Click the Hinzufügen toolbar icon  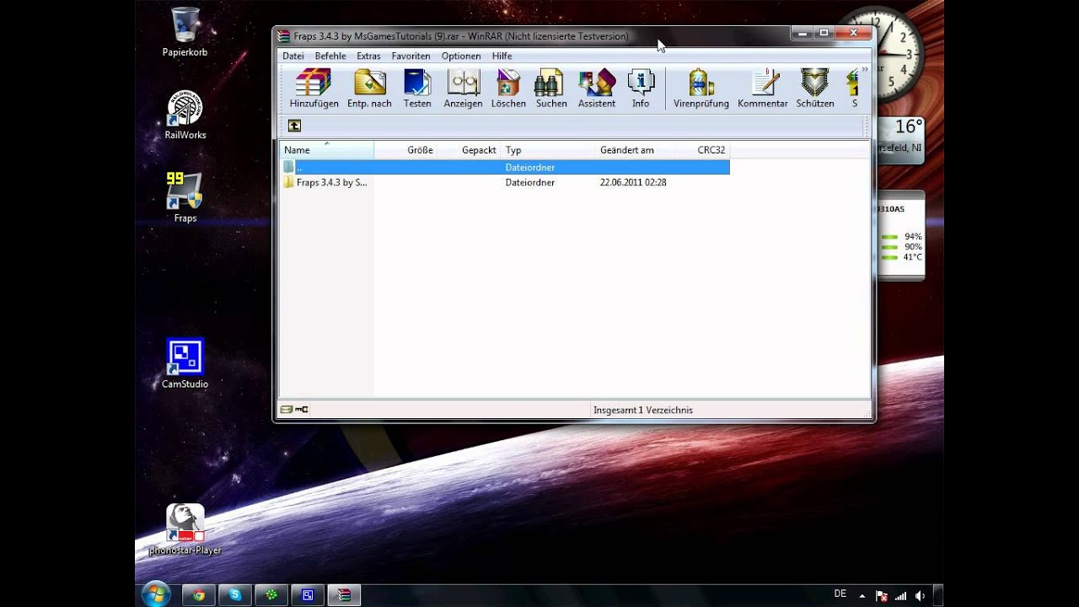(314, 89)
